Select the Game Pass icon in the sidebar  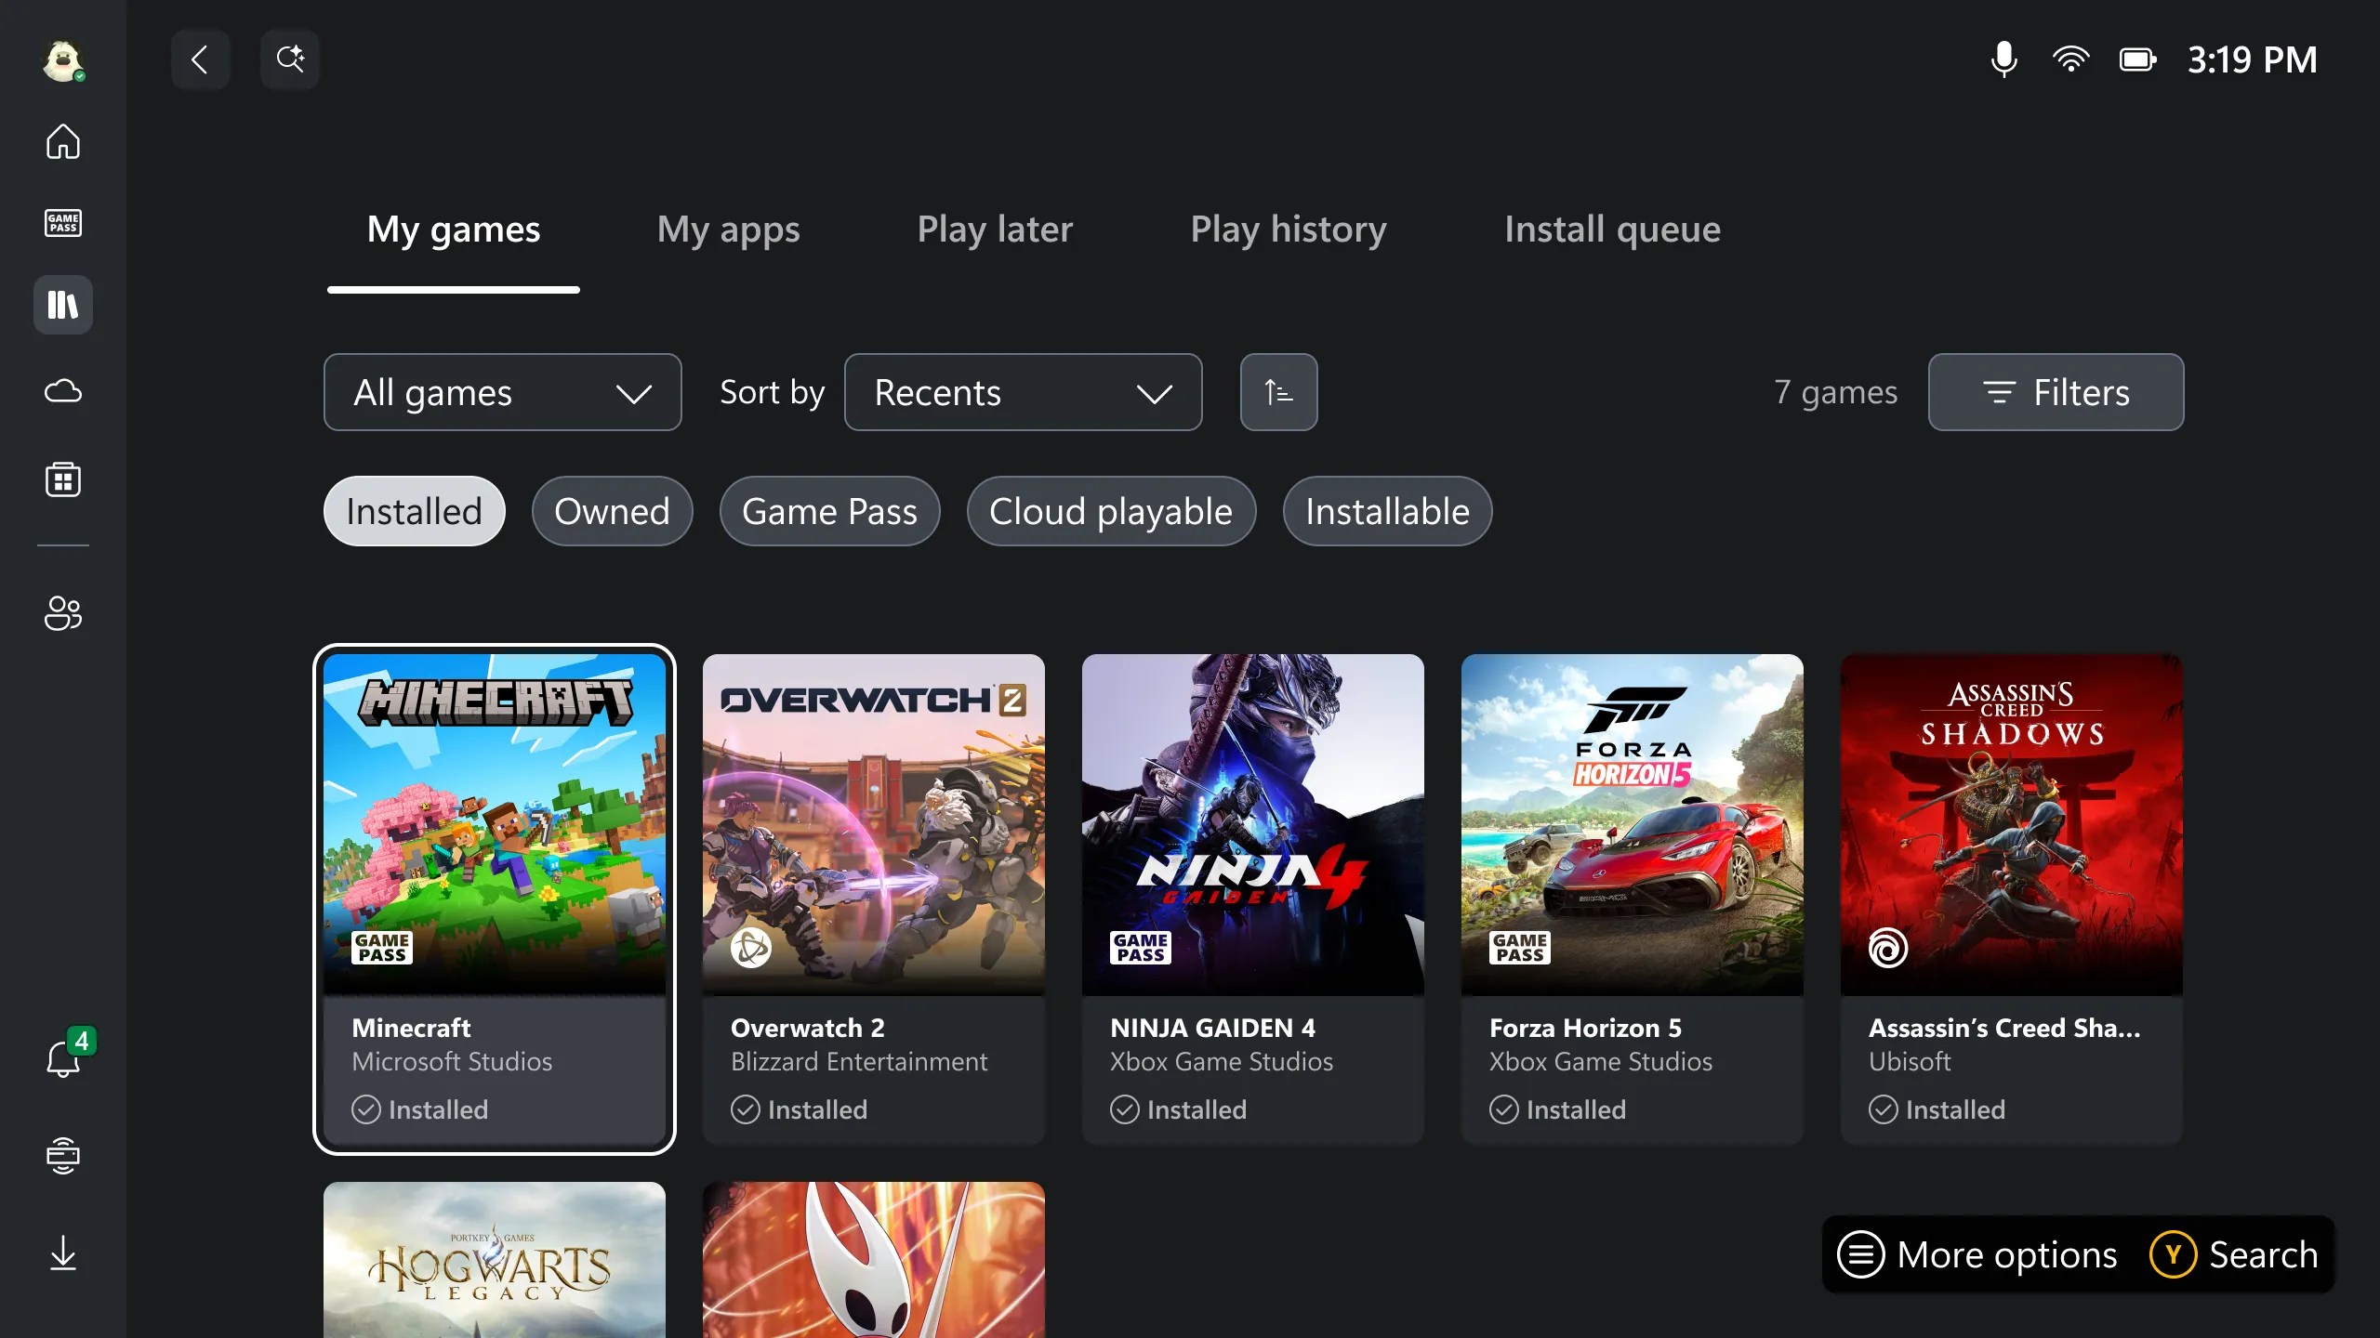pos(62,223)
